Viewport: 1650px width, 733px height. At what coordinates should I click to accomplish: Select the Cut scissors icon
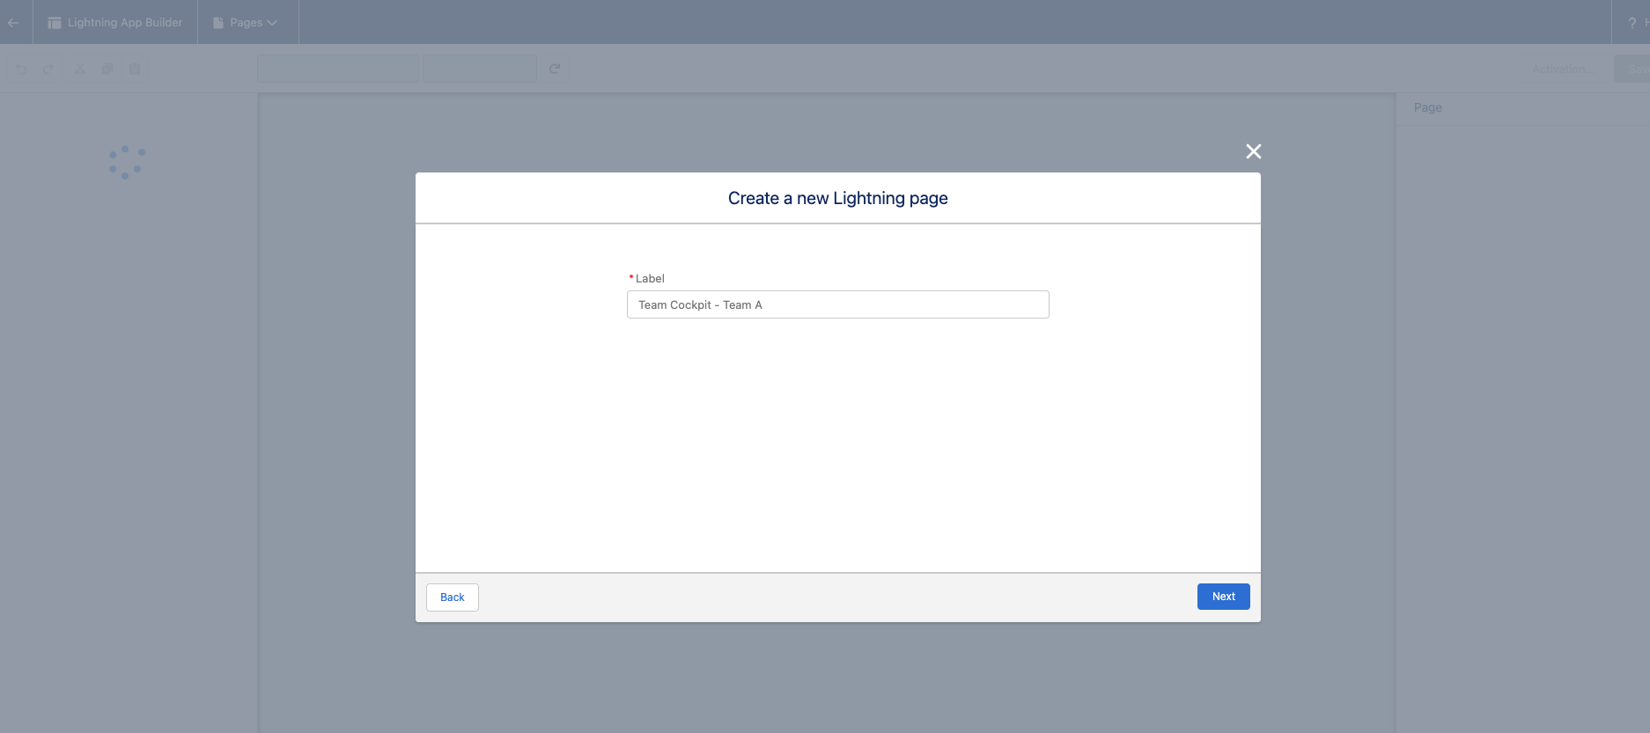tap(80, 69)
